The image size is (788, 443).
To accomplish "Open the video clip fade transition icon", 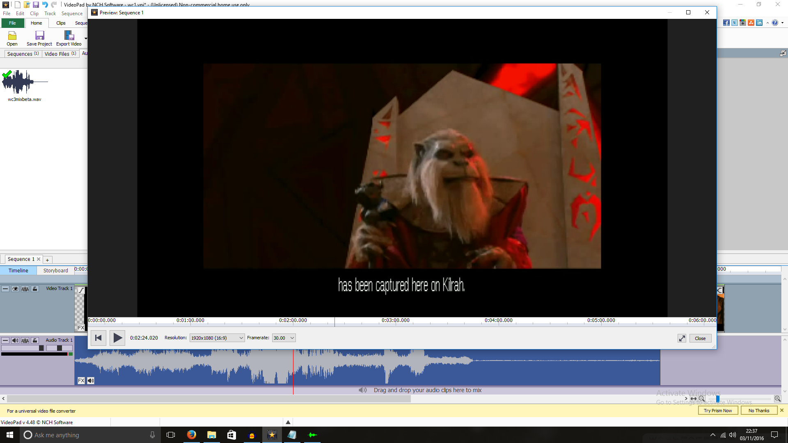I will (x=81, y=290).
